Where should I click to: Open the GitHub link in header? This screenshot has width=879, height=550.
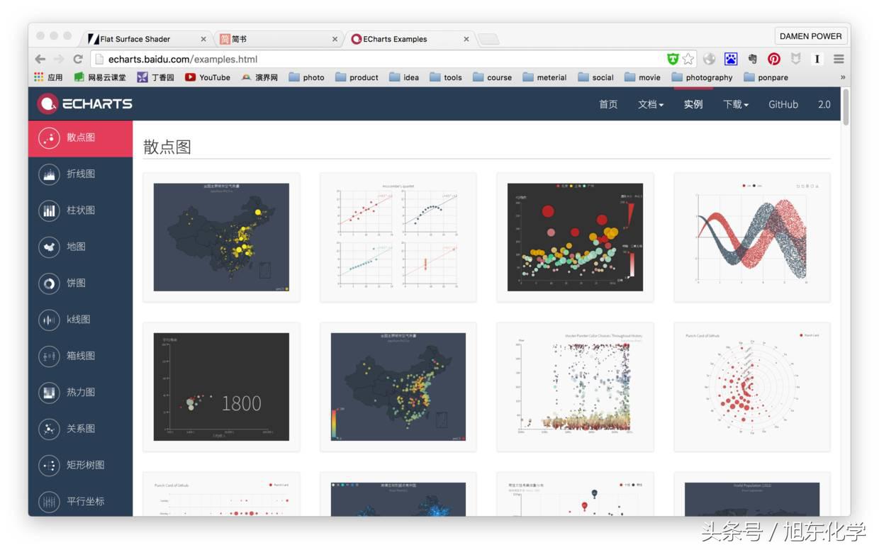pyautogui.click(x=783, y=104)
